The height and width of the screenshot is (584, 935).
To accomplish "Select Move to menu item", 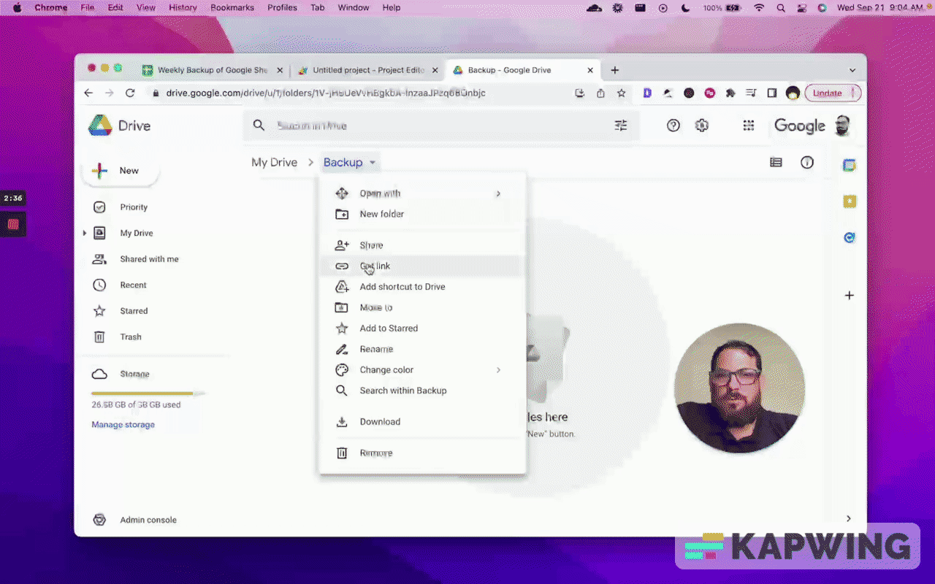I will coord(422,307).
